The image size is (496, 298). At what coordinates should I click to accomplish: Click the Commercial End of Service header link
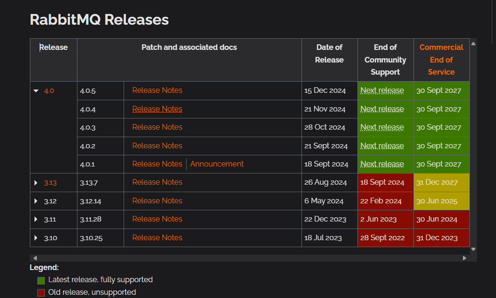click(441, 60)
